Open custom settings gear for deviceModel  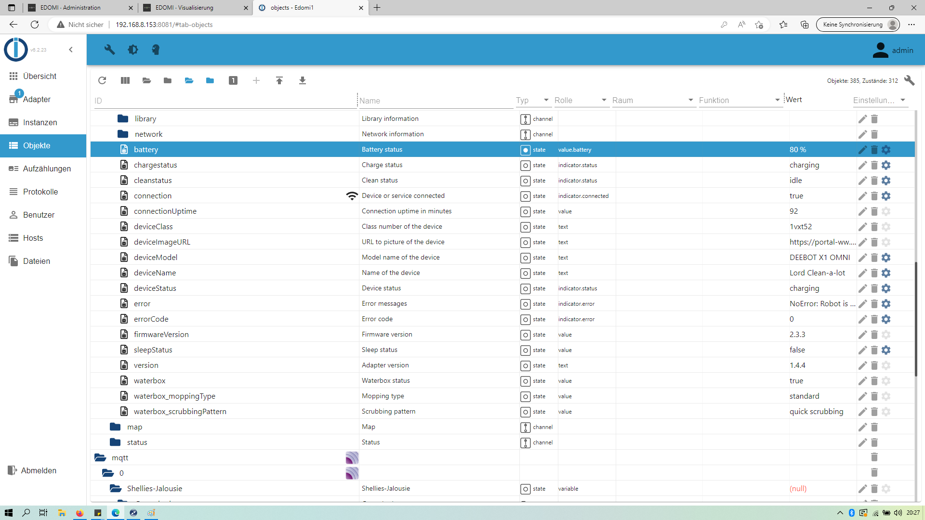click(886, 258)
